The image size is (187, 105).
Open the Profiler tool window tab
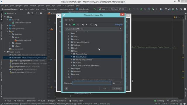pyautogui.click(x=62, y=101)
